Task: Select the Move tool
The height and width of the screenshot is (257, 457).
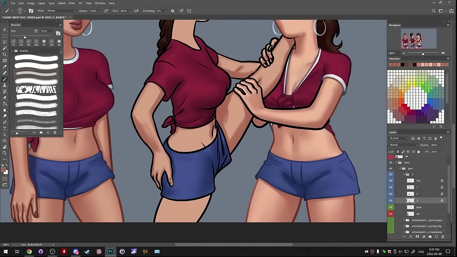Action: pyautogui.click(x=5, y=30)
